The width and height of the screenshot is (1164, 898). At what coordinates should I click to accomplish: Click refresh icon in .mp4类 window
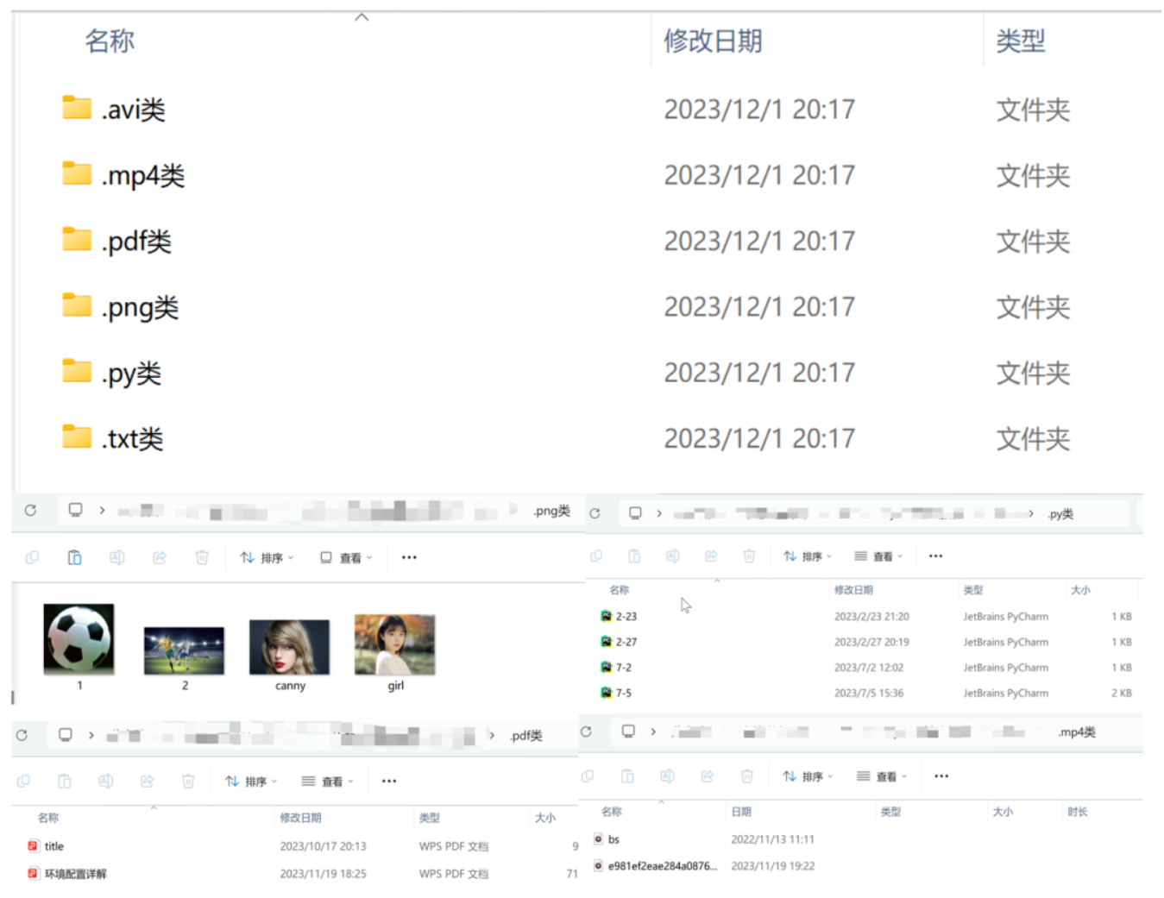586,732
